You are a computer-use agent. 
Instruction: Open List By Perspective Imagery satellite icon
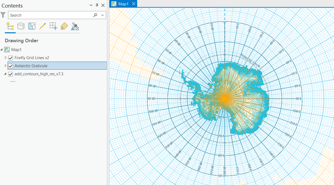click(75, 26)
